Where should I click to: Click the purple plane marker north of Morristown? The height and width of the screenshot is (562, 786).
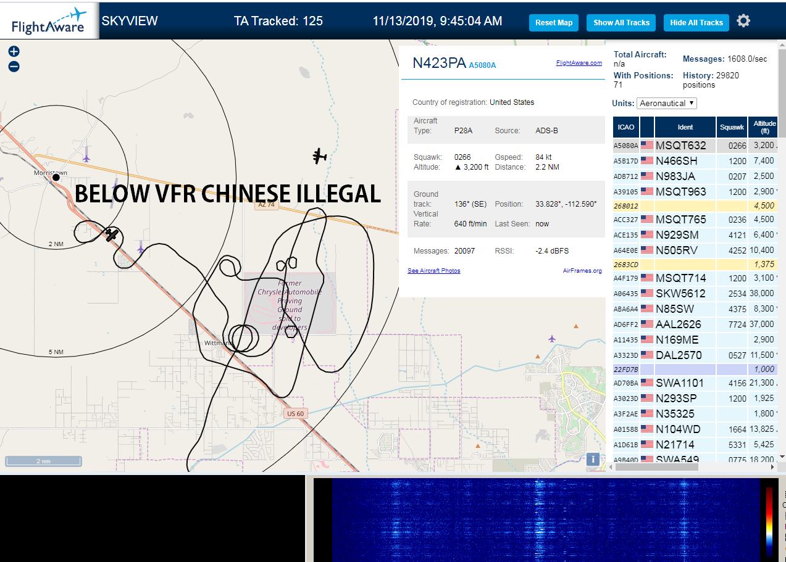coord(86,158)
